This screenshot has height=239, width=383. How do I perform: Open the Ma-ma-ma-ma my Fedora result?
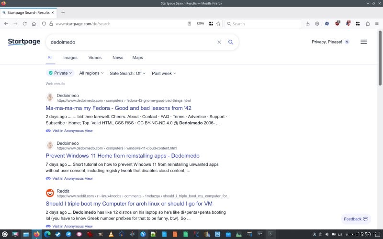118,108
